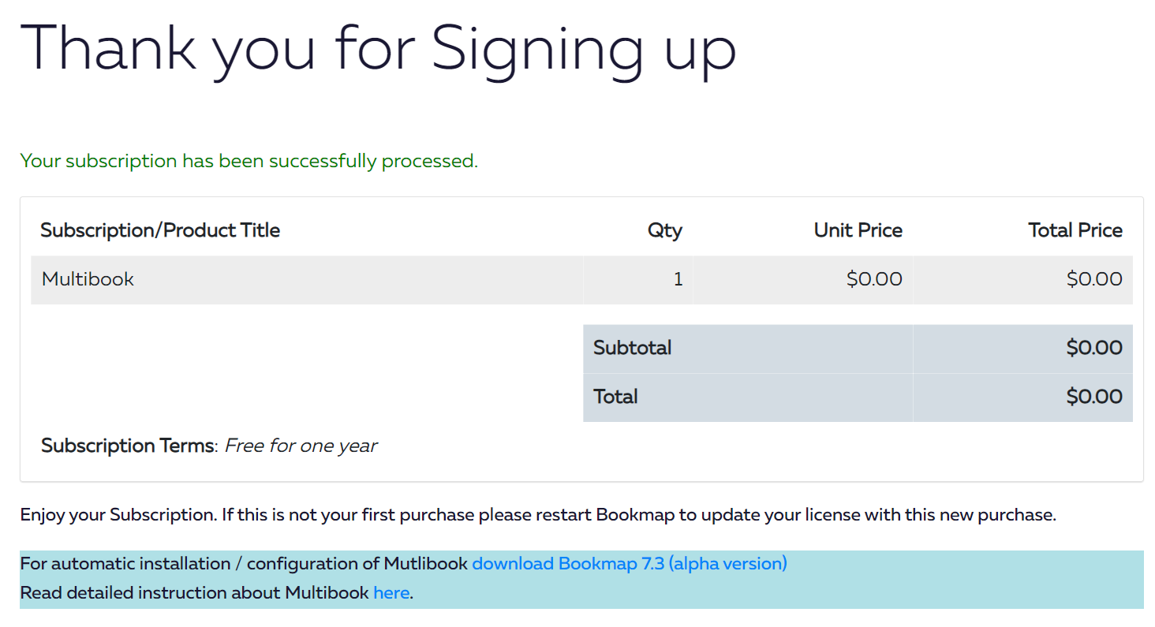Click the 'Enjoy your Subscription' paragraph
The height and width of the screenshot is (627, 1155).
click(x=538, y=516)
